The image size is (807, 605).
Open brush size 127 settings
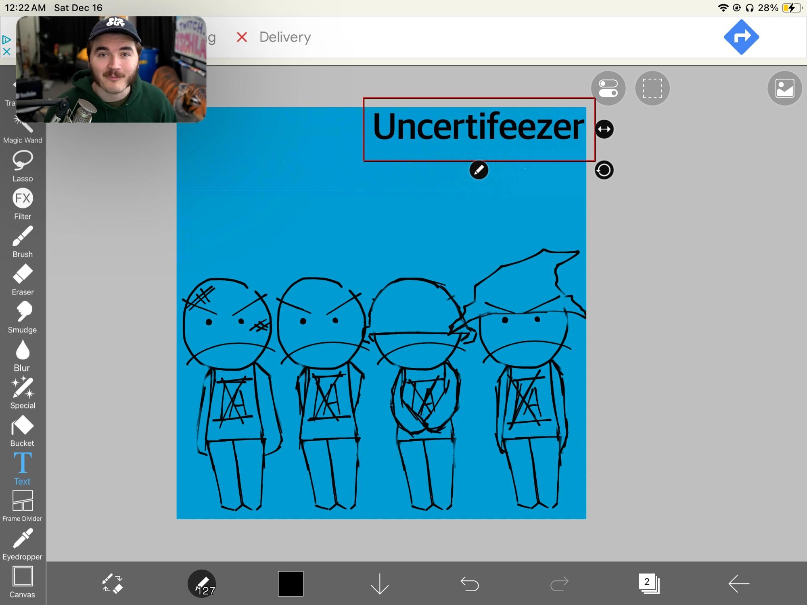[x=202, y=584]
